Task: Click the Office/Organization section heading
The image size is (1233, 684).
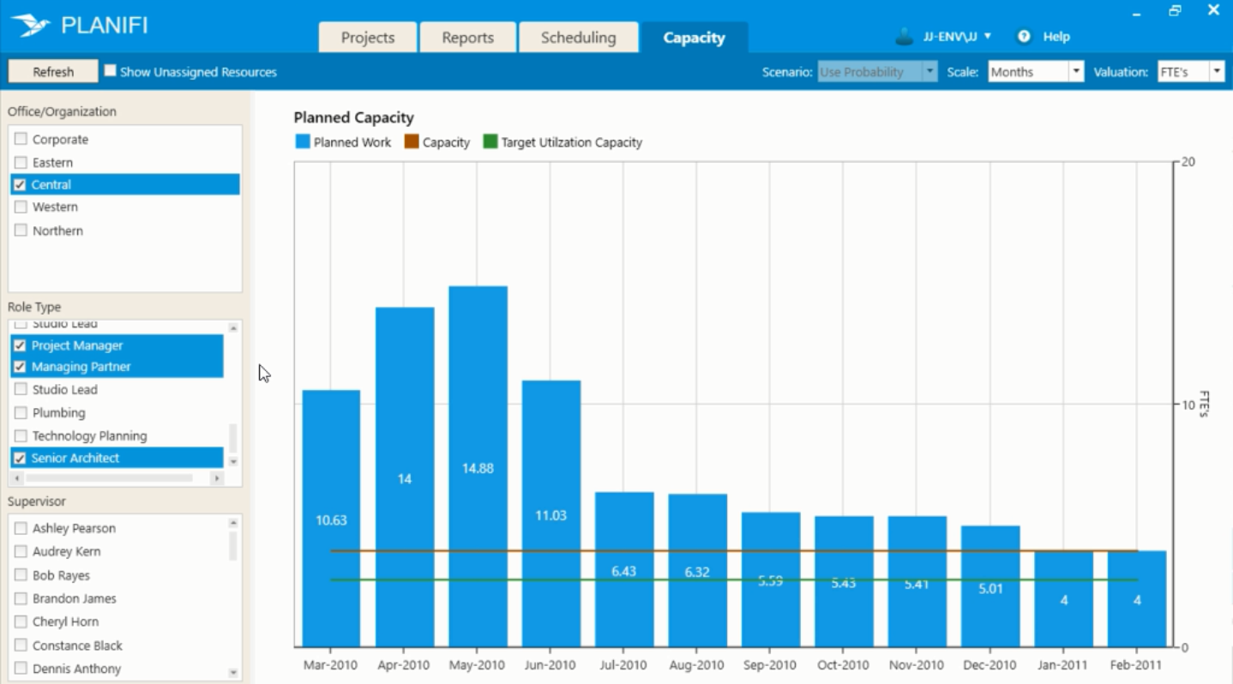Action: click(62, 111)
